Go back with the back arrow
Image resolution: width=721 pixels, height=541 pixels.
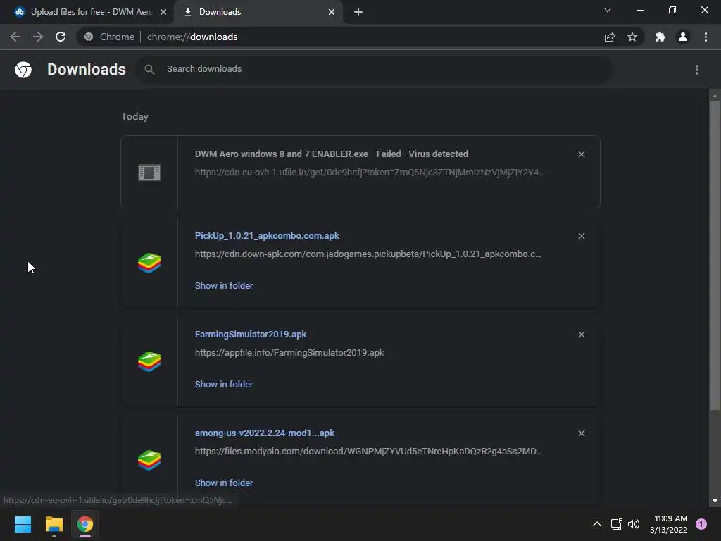click(x=15, y=37)
